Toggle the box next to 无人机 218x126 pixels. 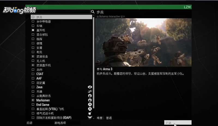point(33,61)
